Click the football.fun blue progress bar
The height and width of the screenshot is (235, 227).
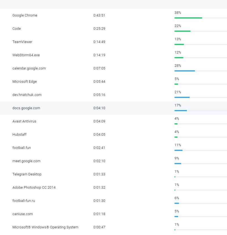coord(178,150)
